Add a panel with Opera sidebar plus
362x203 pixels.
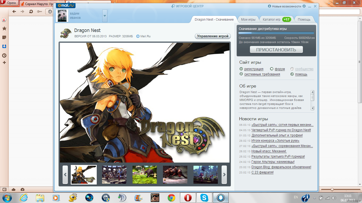click(4, 63)
